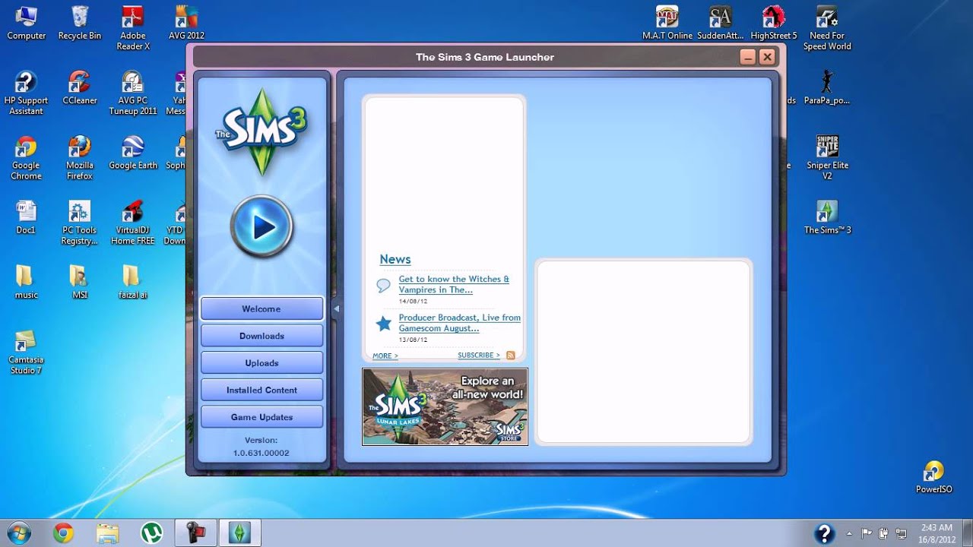Click the blue help icon in the taskbar
This screenshot has height=547, width=973.
pos(824,533)
